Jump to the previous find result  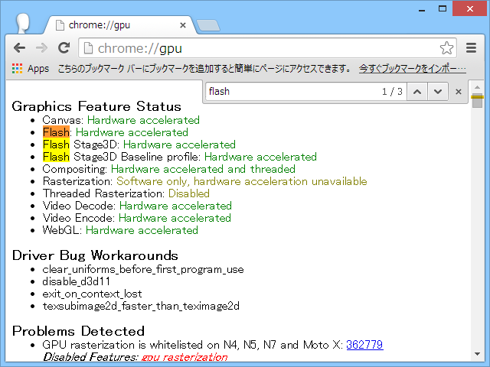click(417, 92)
